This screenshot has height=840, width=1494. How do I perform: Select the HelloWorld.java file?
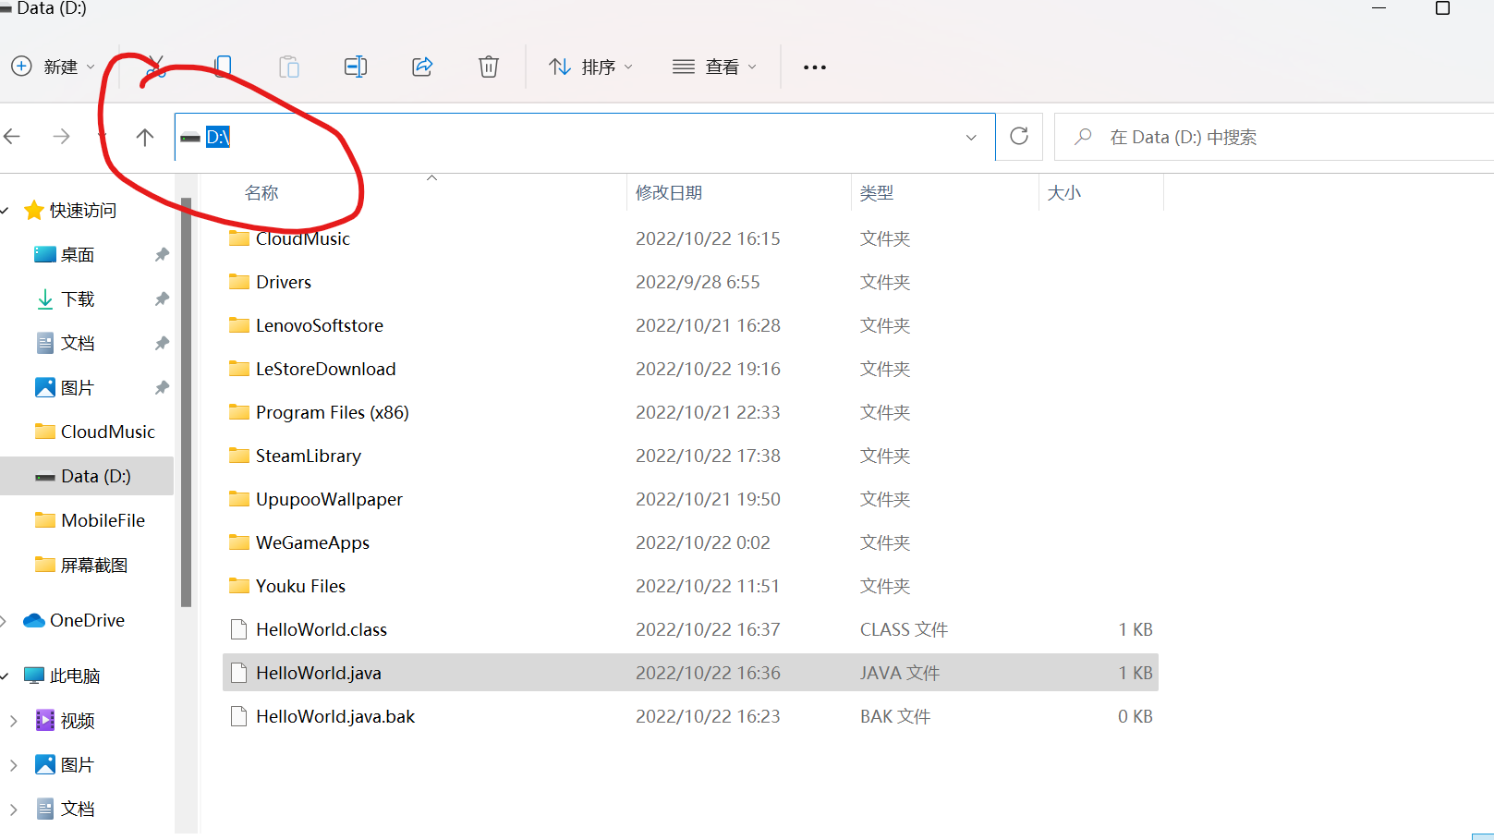690,673
